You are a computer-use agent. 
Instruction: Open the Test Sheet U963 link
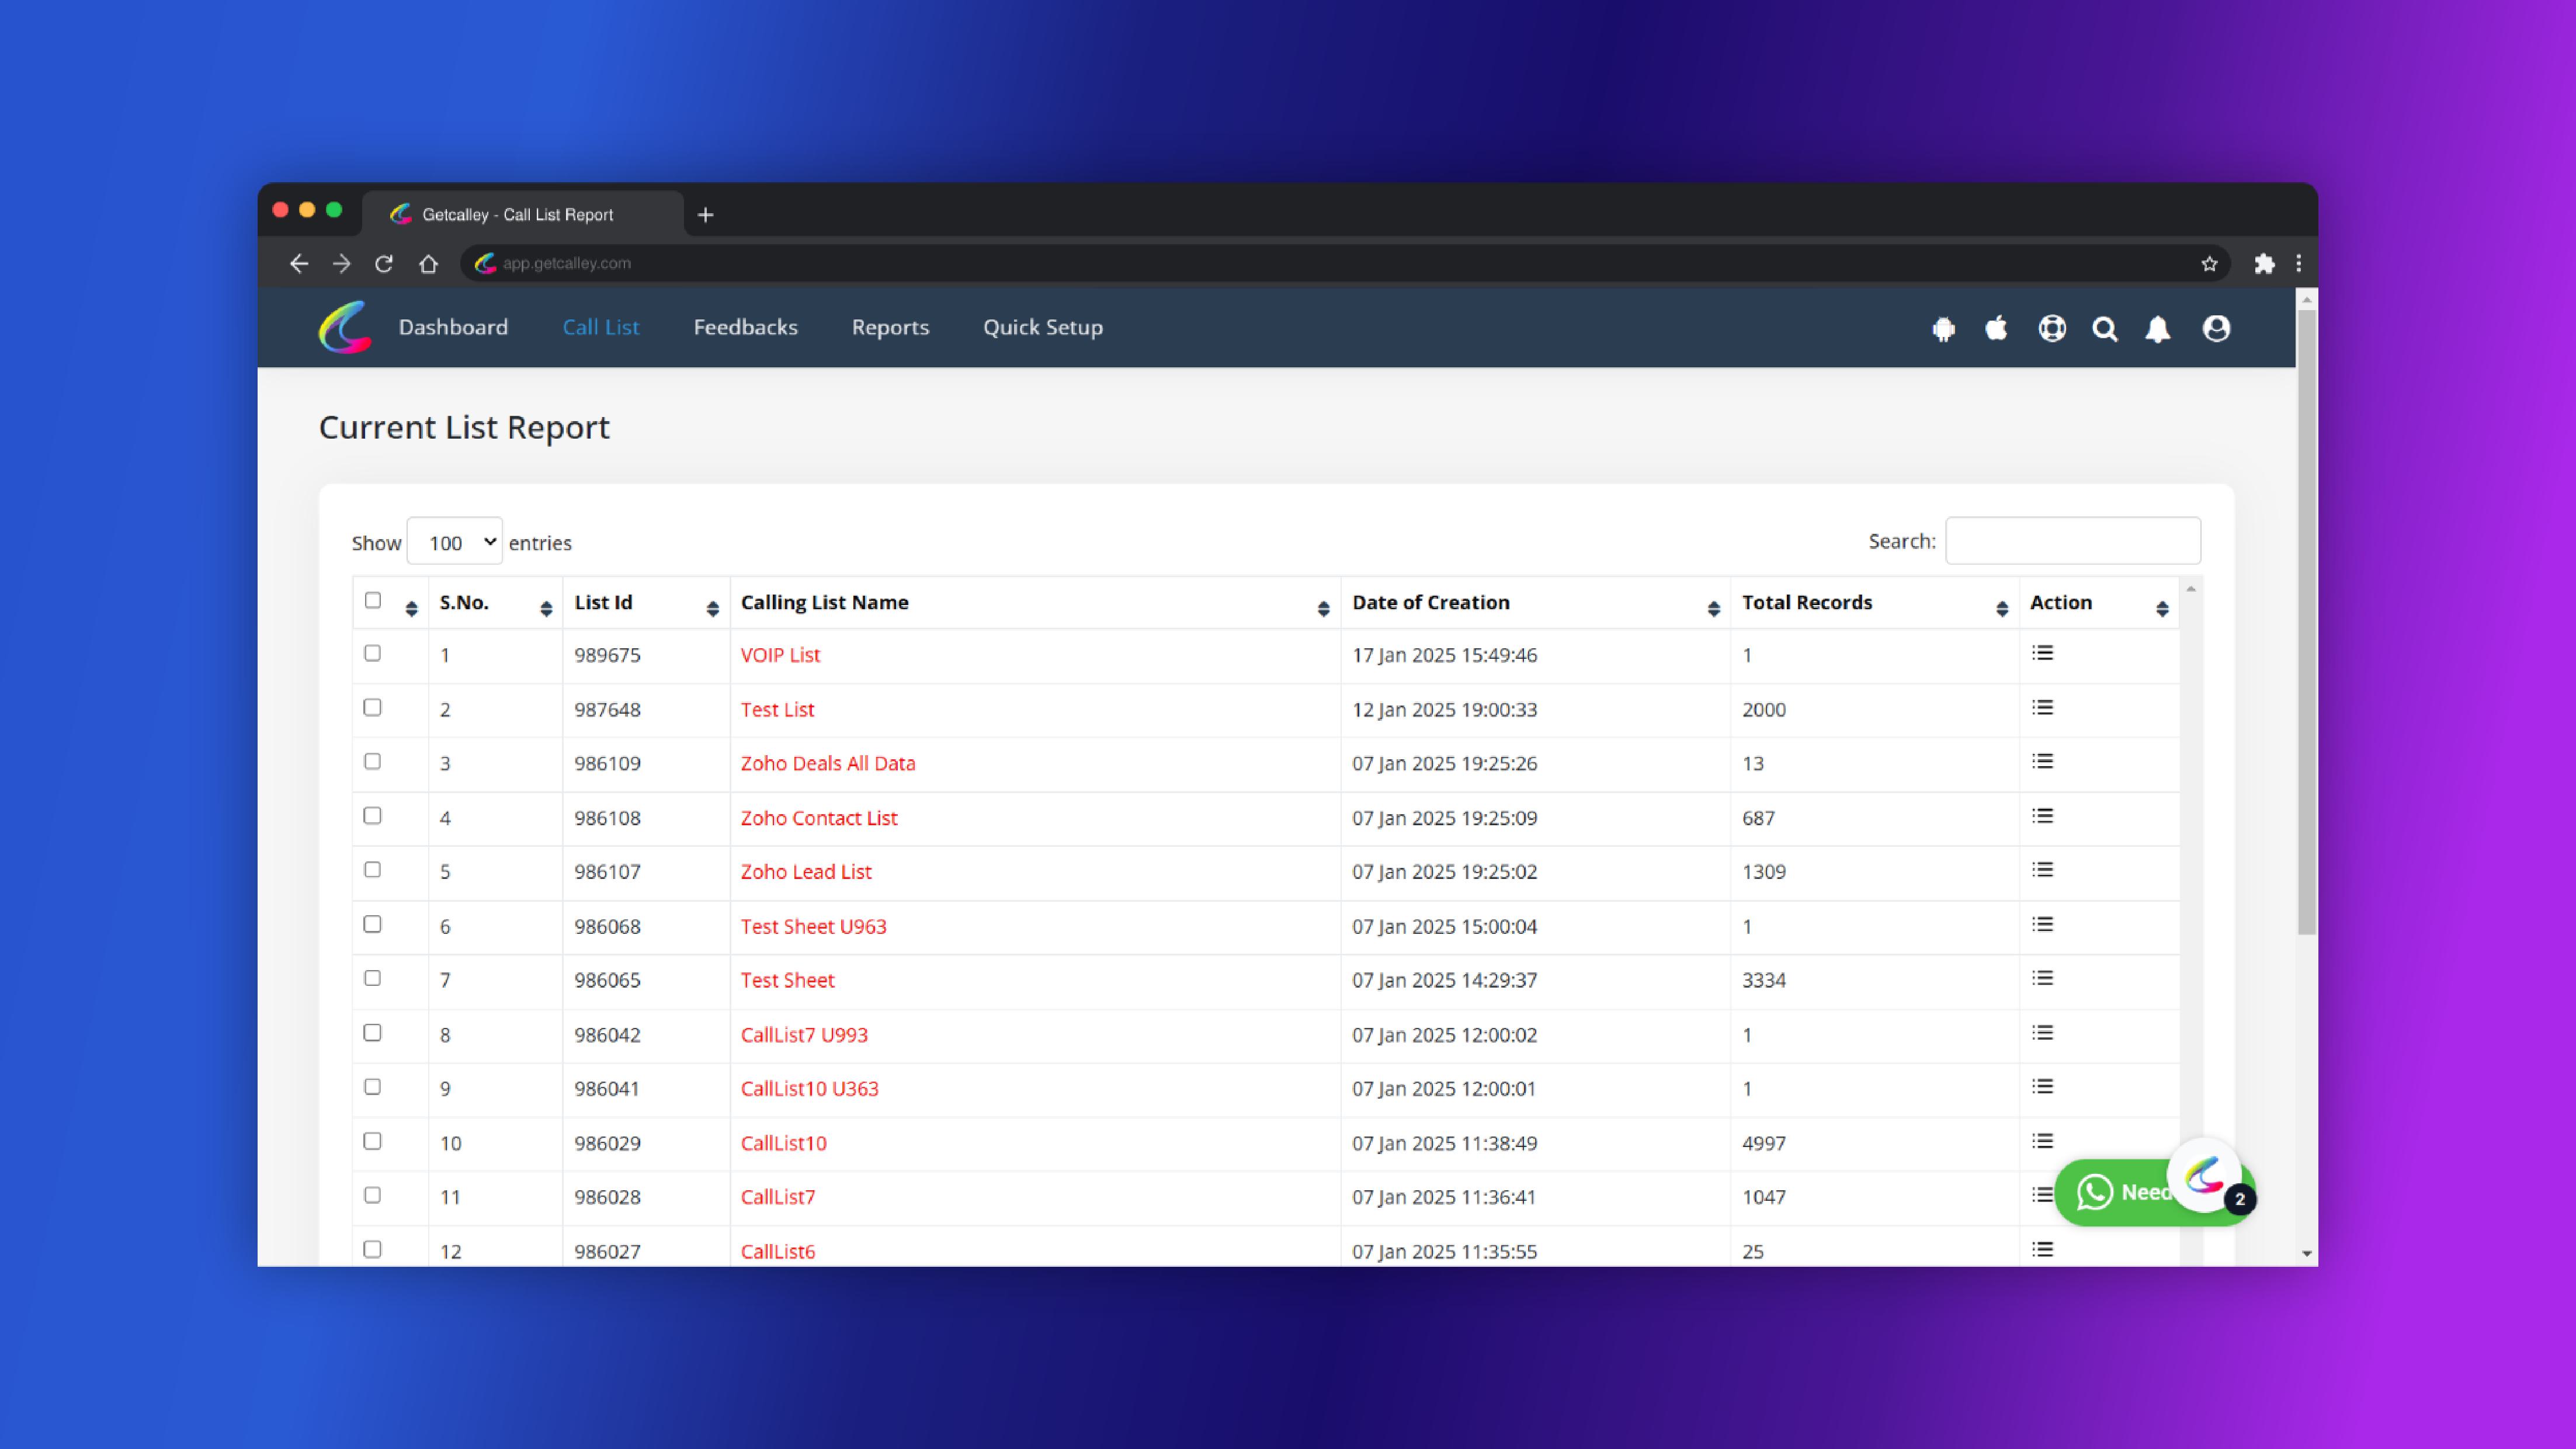813,926
